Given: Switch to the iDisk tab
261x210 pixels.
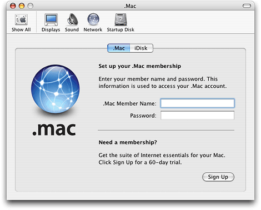Looking at the screenshot, I should [x=141, y=48].
